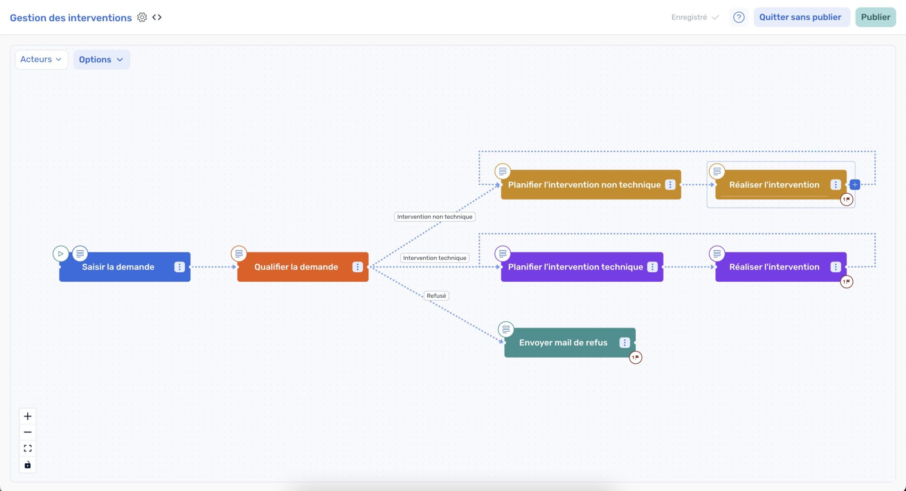
Task: Zoom out of the workflow canvas
Action: click(x=28, y=432)
